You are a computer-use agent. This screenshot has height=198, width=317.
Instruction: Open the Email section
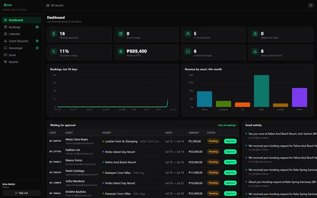click(x=21, y=55)
